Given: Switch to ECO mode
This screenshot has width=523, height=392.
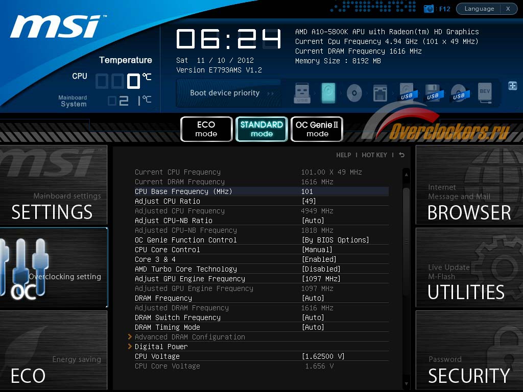Looking at the screenshot, I should pos(206,129).
